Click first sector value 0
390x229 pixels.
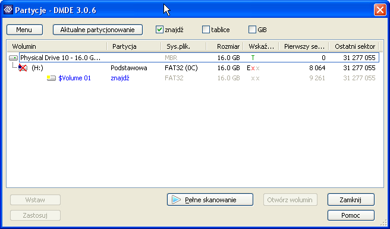coord(323,58)
